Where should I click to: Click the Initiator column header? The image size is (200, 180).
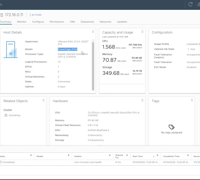click(78, 156)
